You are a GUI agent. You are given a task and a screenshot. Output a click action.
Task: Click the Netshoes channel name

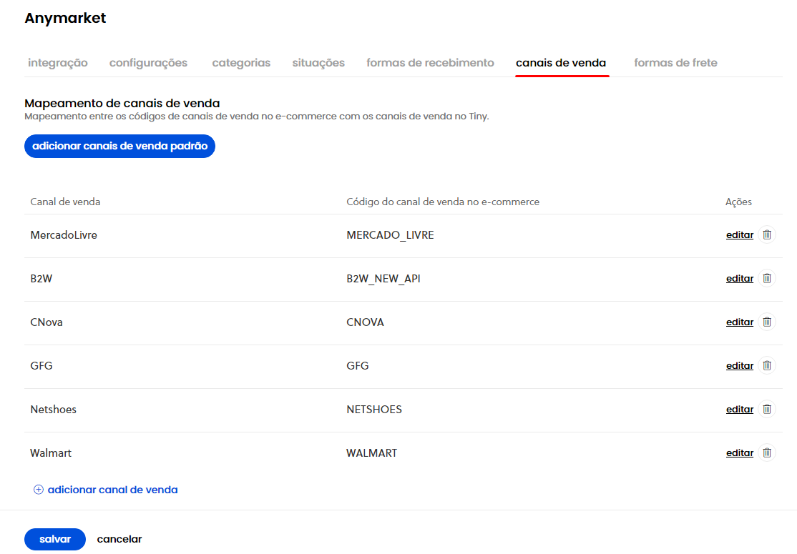pyautogui.click(x=54, y=410)
